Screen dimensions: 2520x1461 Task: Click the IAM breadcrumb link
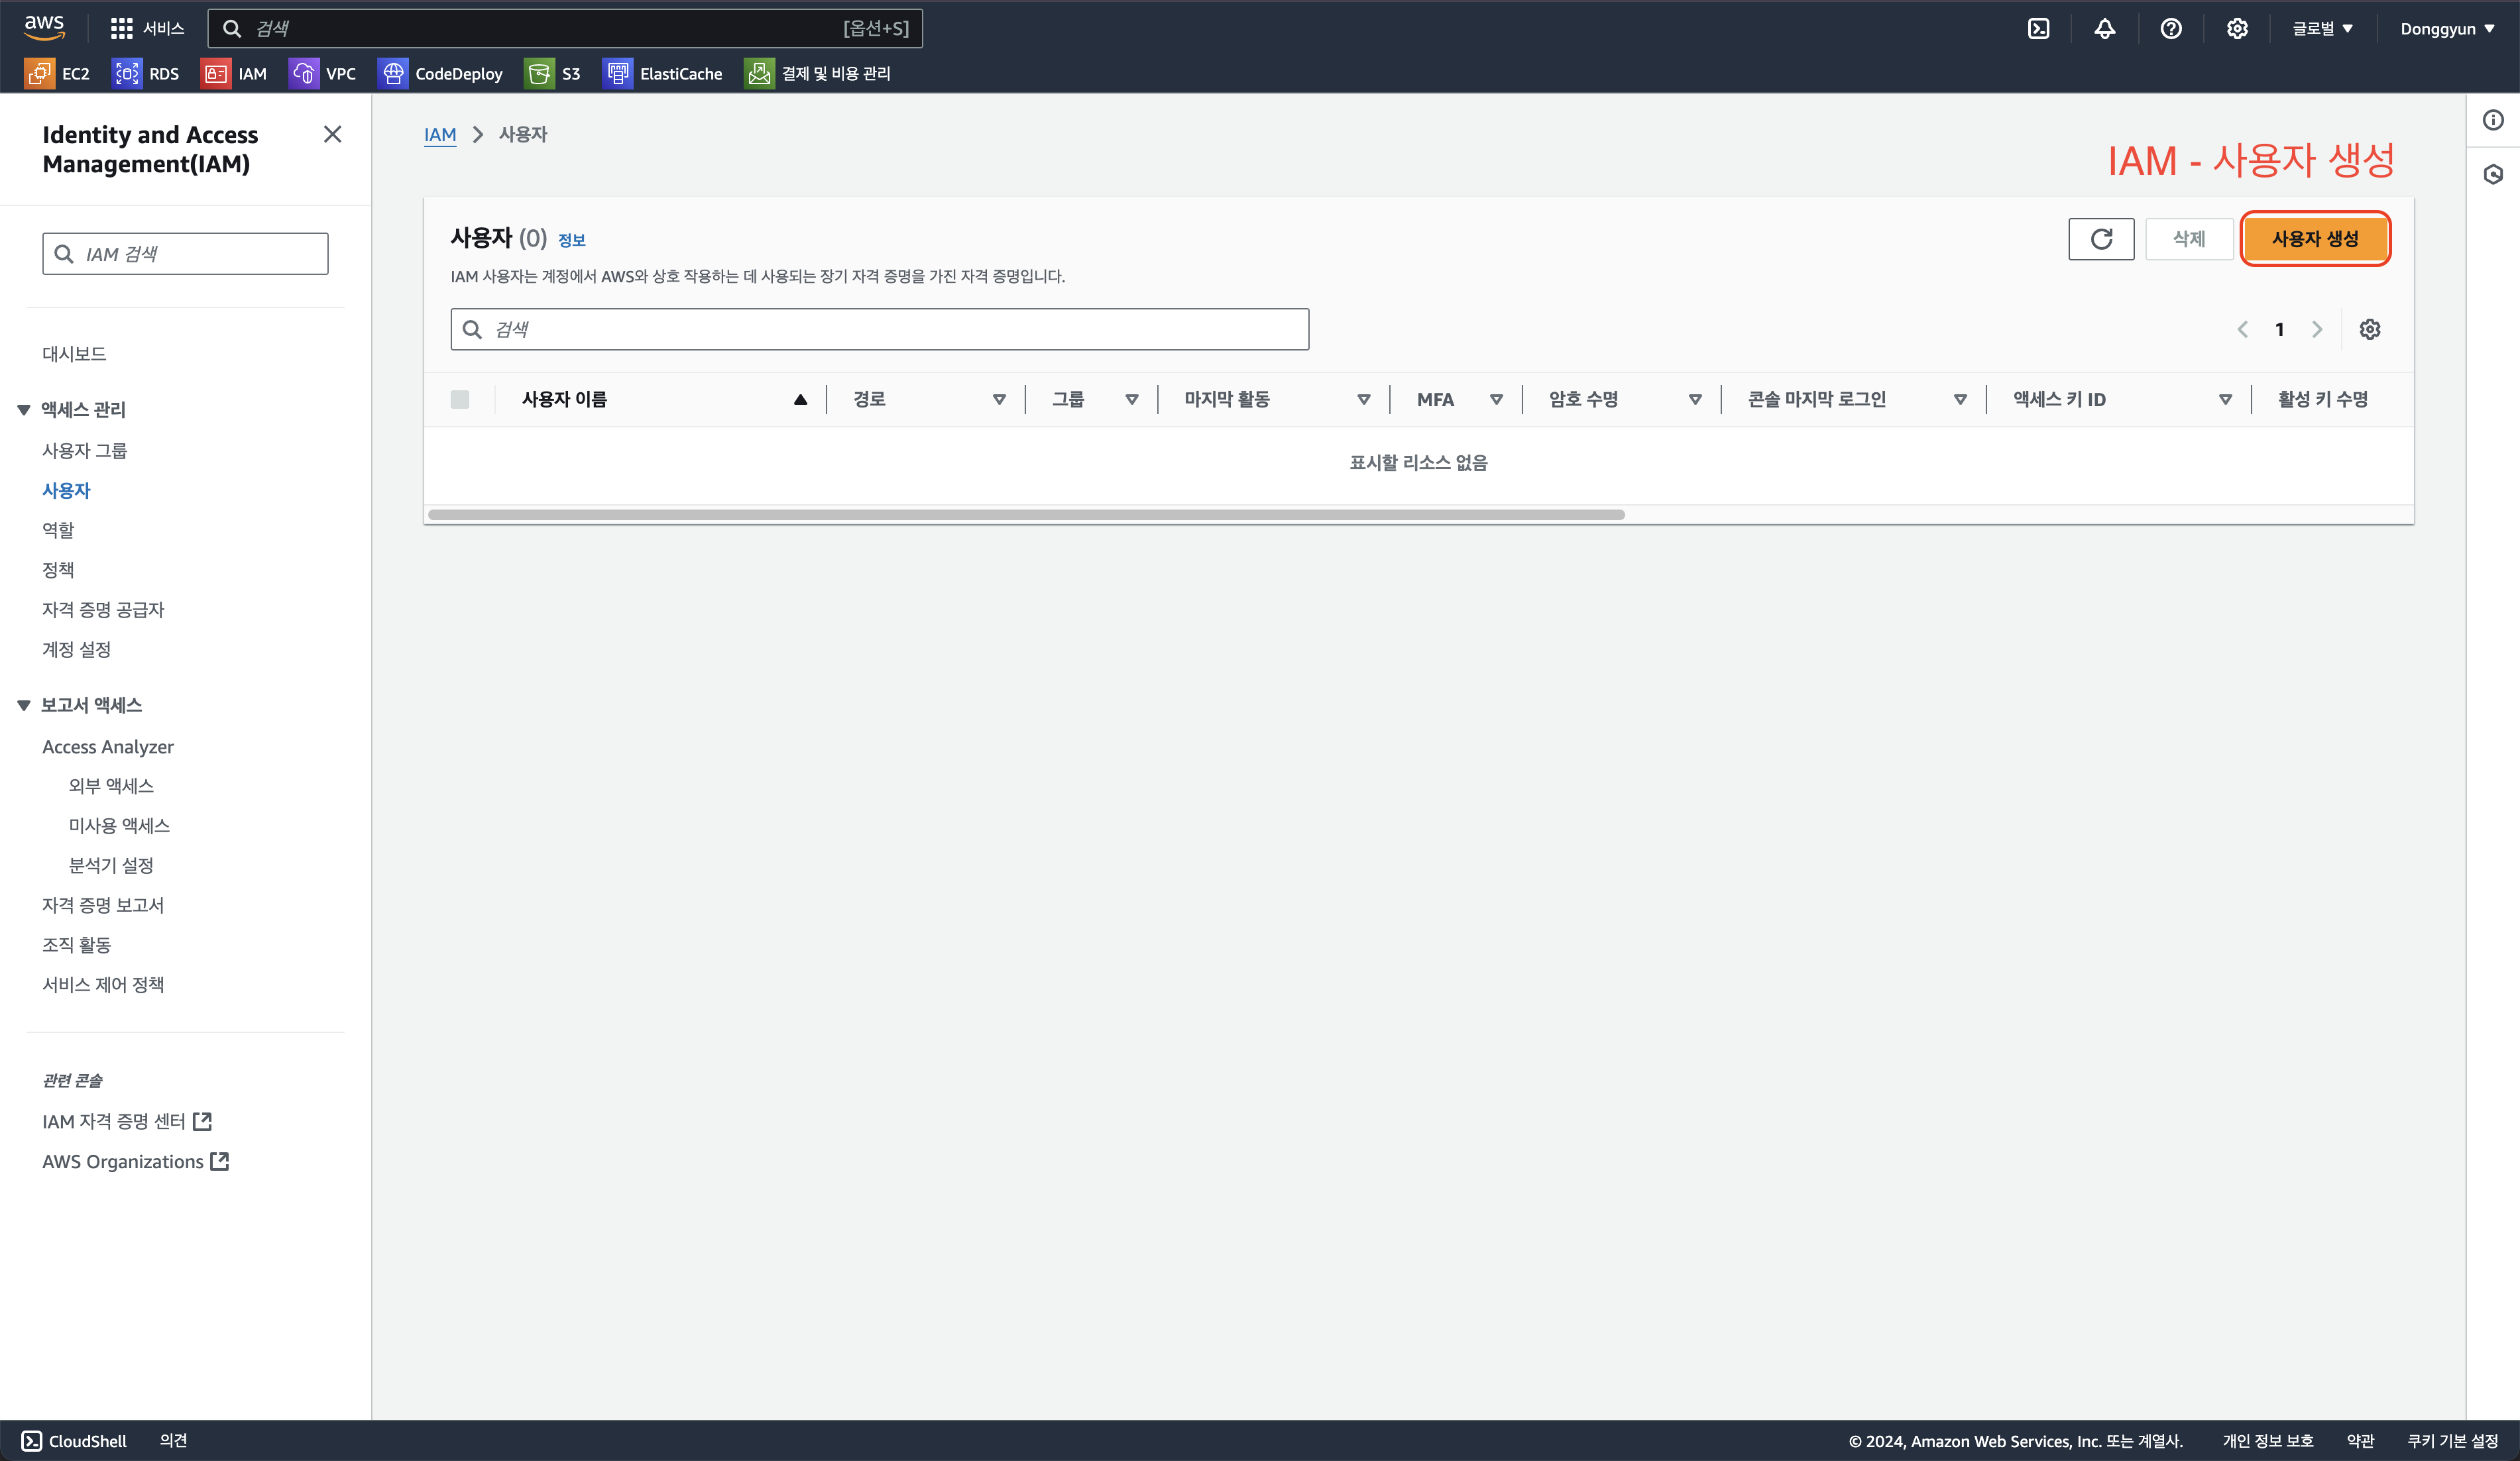tap(439, 134)
